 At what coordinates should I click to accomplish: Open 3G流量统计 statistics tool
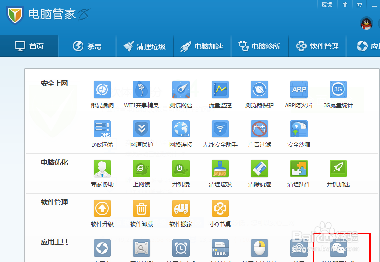(x=338, y=94)
